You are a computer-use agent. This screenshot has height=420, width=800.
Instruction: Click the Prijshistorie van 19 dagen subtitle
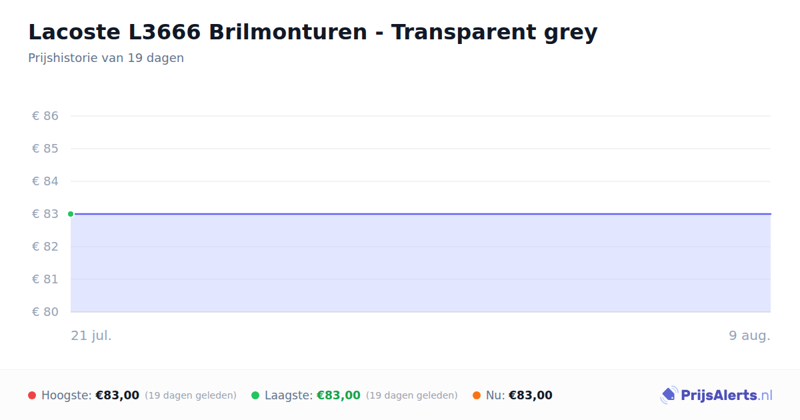[x=106, y=58]
